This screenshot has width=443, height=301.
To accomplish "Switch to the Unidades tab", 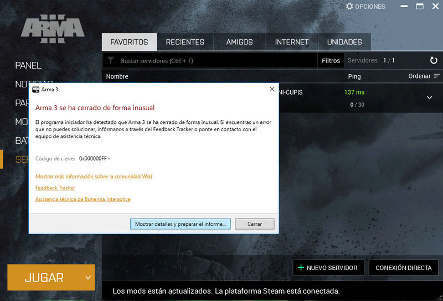I will tap(344, 42).
